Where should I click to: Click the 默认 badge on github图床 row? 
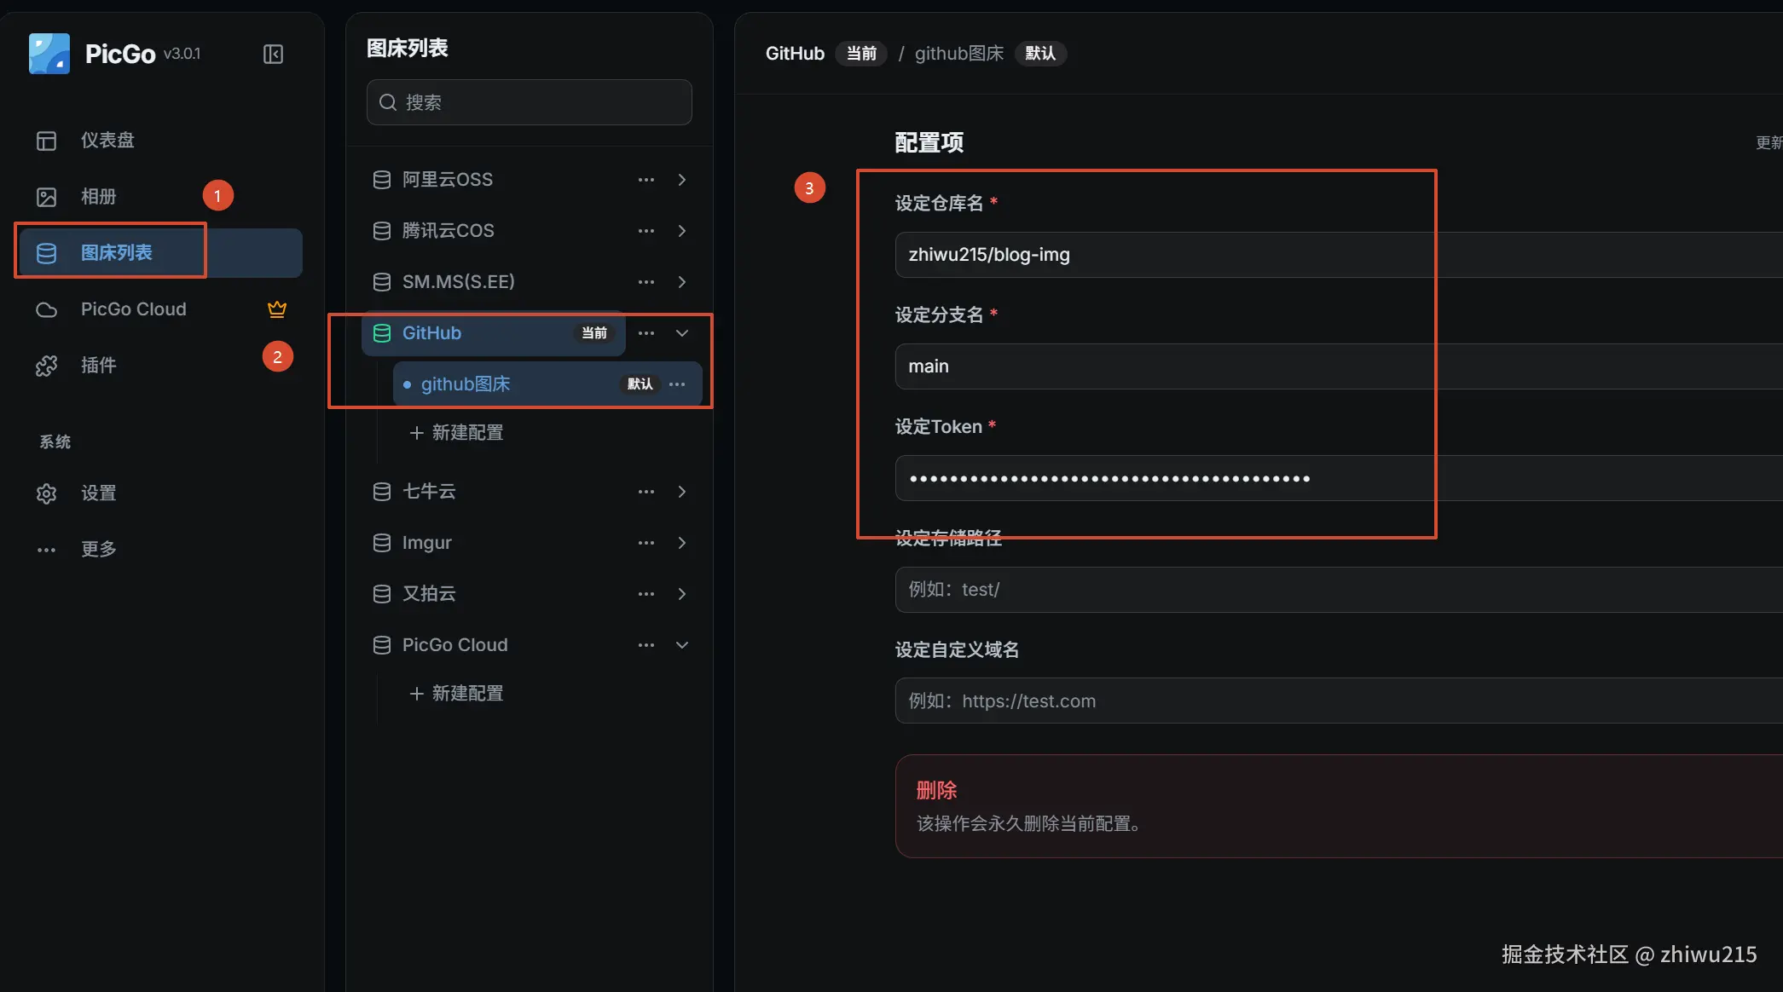640,384
